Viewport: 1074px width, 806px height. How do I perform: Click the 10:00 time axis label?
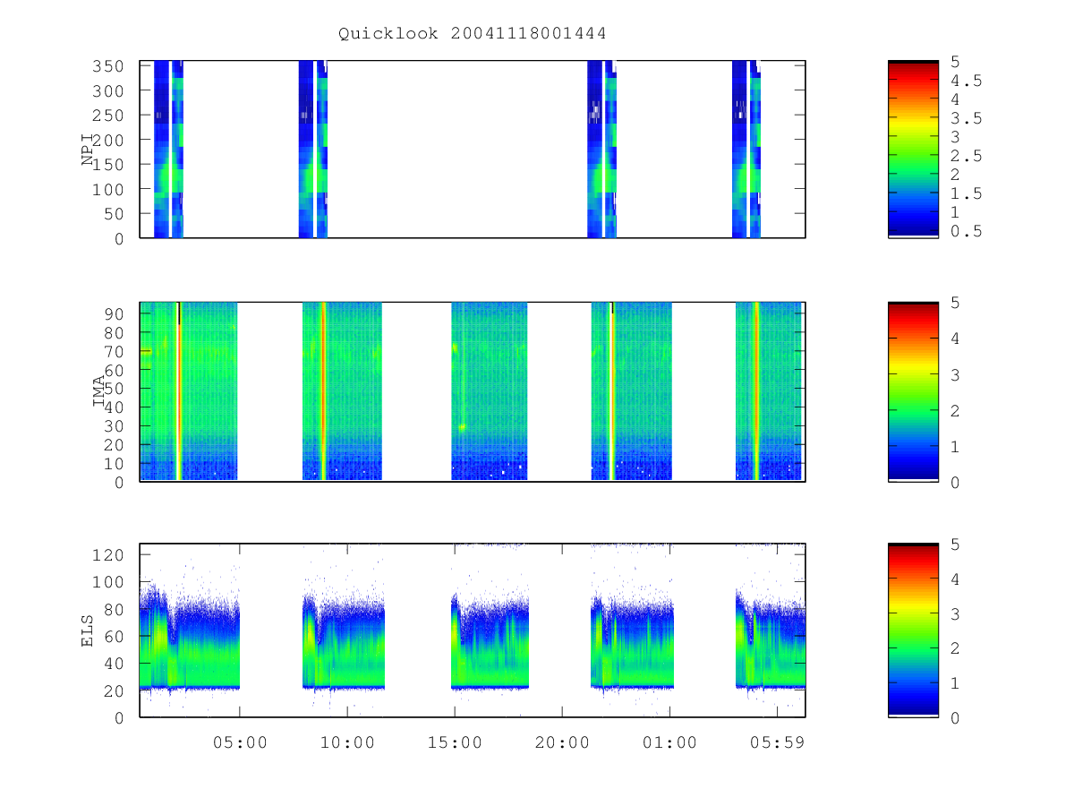click(x=347, y=742)
